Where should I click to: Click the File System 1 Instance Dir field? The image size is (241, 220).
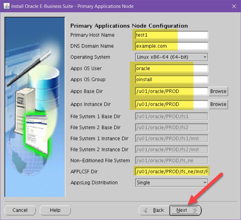(x=171, y=138)
